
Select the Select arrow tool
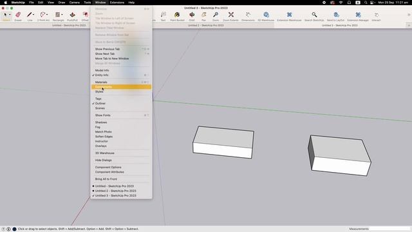[5, 15]
